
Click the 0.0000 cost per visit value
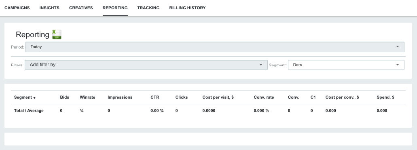point(209,111)
